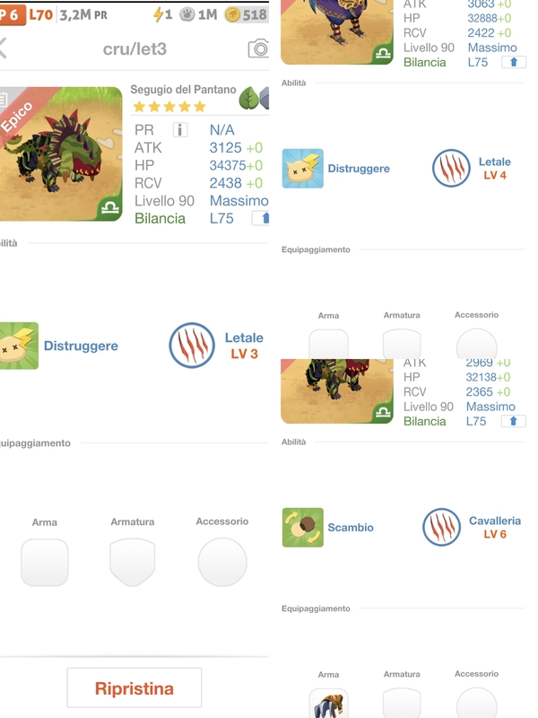The height and width of the screenshot is (718, 538).
Task: Tap the Distruggere icon beside Letale LV 4
Action: pos(303,168)
